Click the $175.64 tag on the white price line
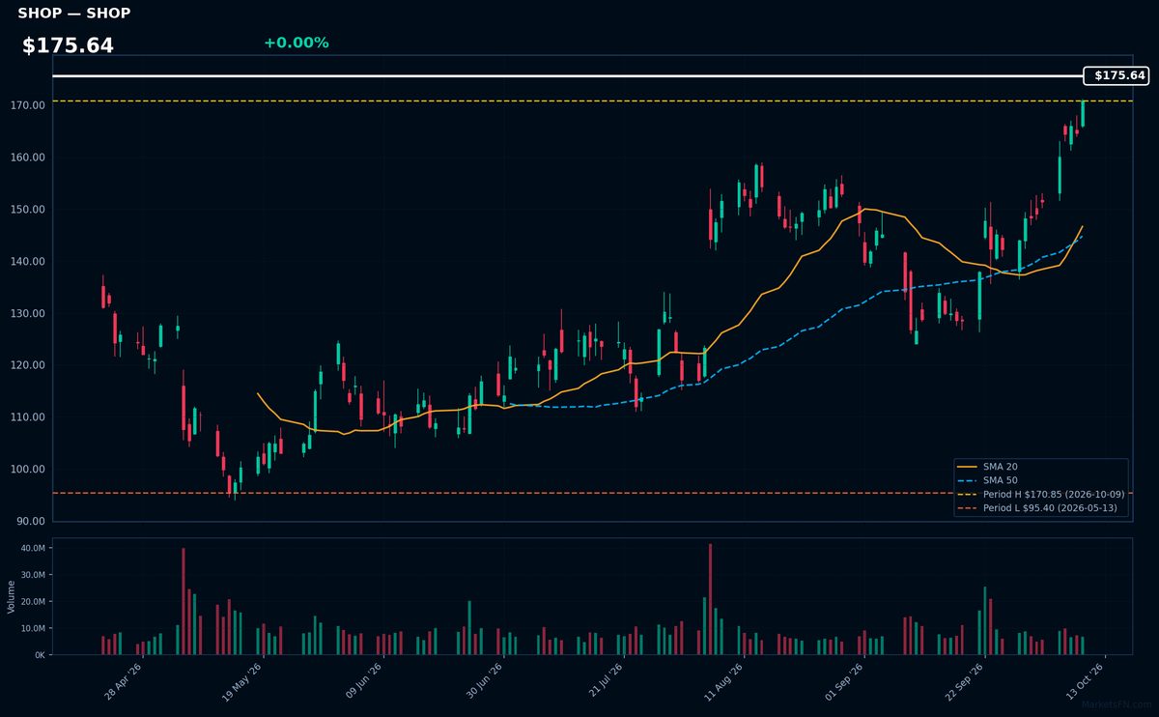Viewport: 1159px width, 717px height. 1117,75
